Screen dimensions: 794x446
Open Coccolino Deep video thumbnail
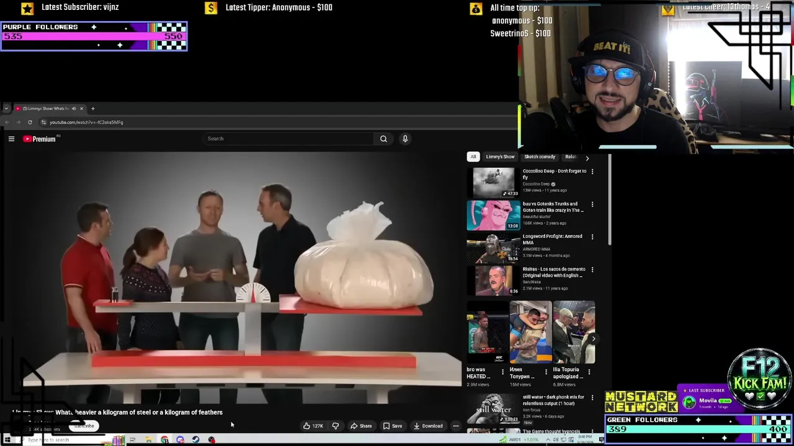point(494,183)
